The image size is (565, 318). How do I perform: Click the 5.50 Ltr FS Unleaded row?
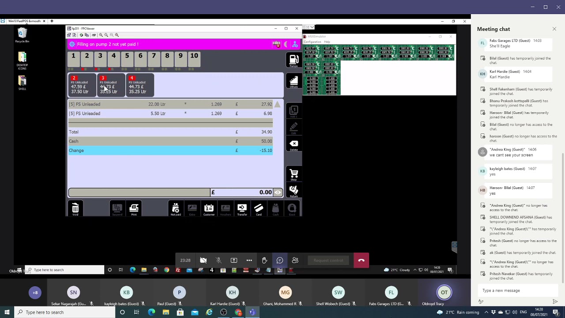(x=170, y=114)
